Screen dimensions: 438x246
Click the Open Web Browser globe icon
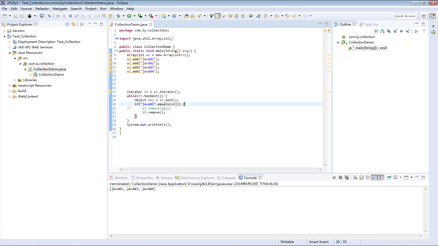click(250, 16)
